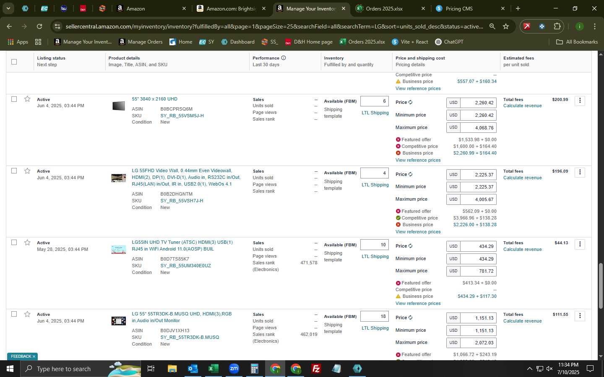604x377 pixels.
Task: Go back with the browser back arrow
Action: coord(9,26)
